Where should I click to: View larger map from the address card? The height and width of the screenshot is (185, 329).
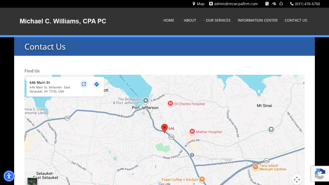point(84,84)
